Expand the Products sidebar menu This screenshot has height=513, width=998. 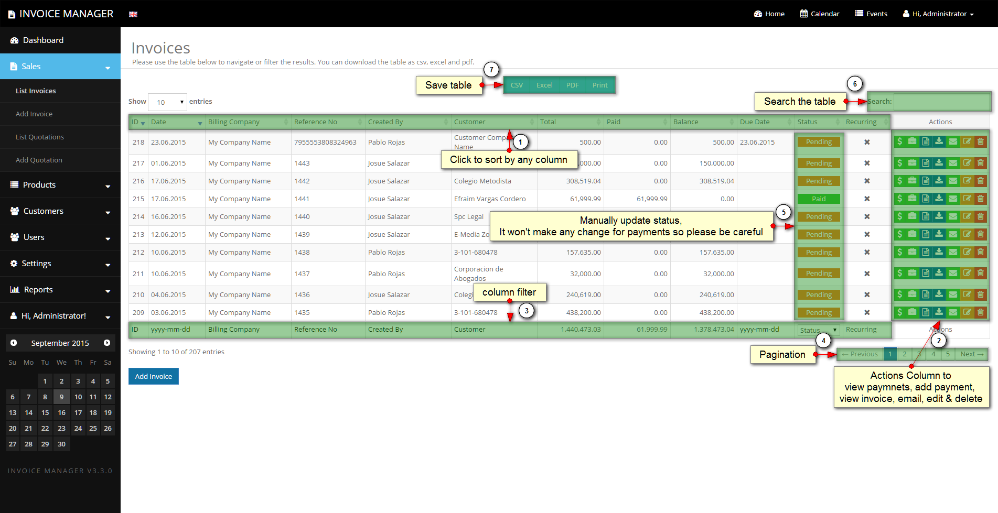(60, 185)
